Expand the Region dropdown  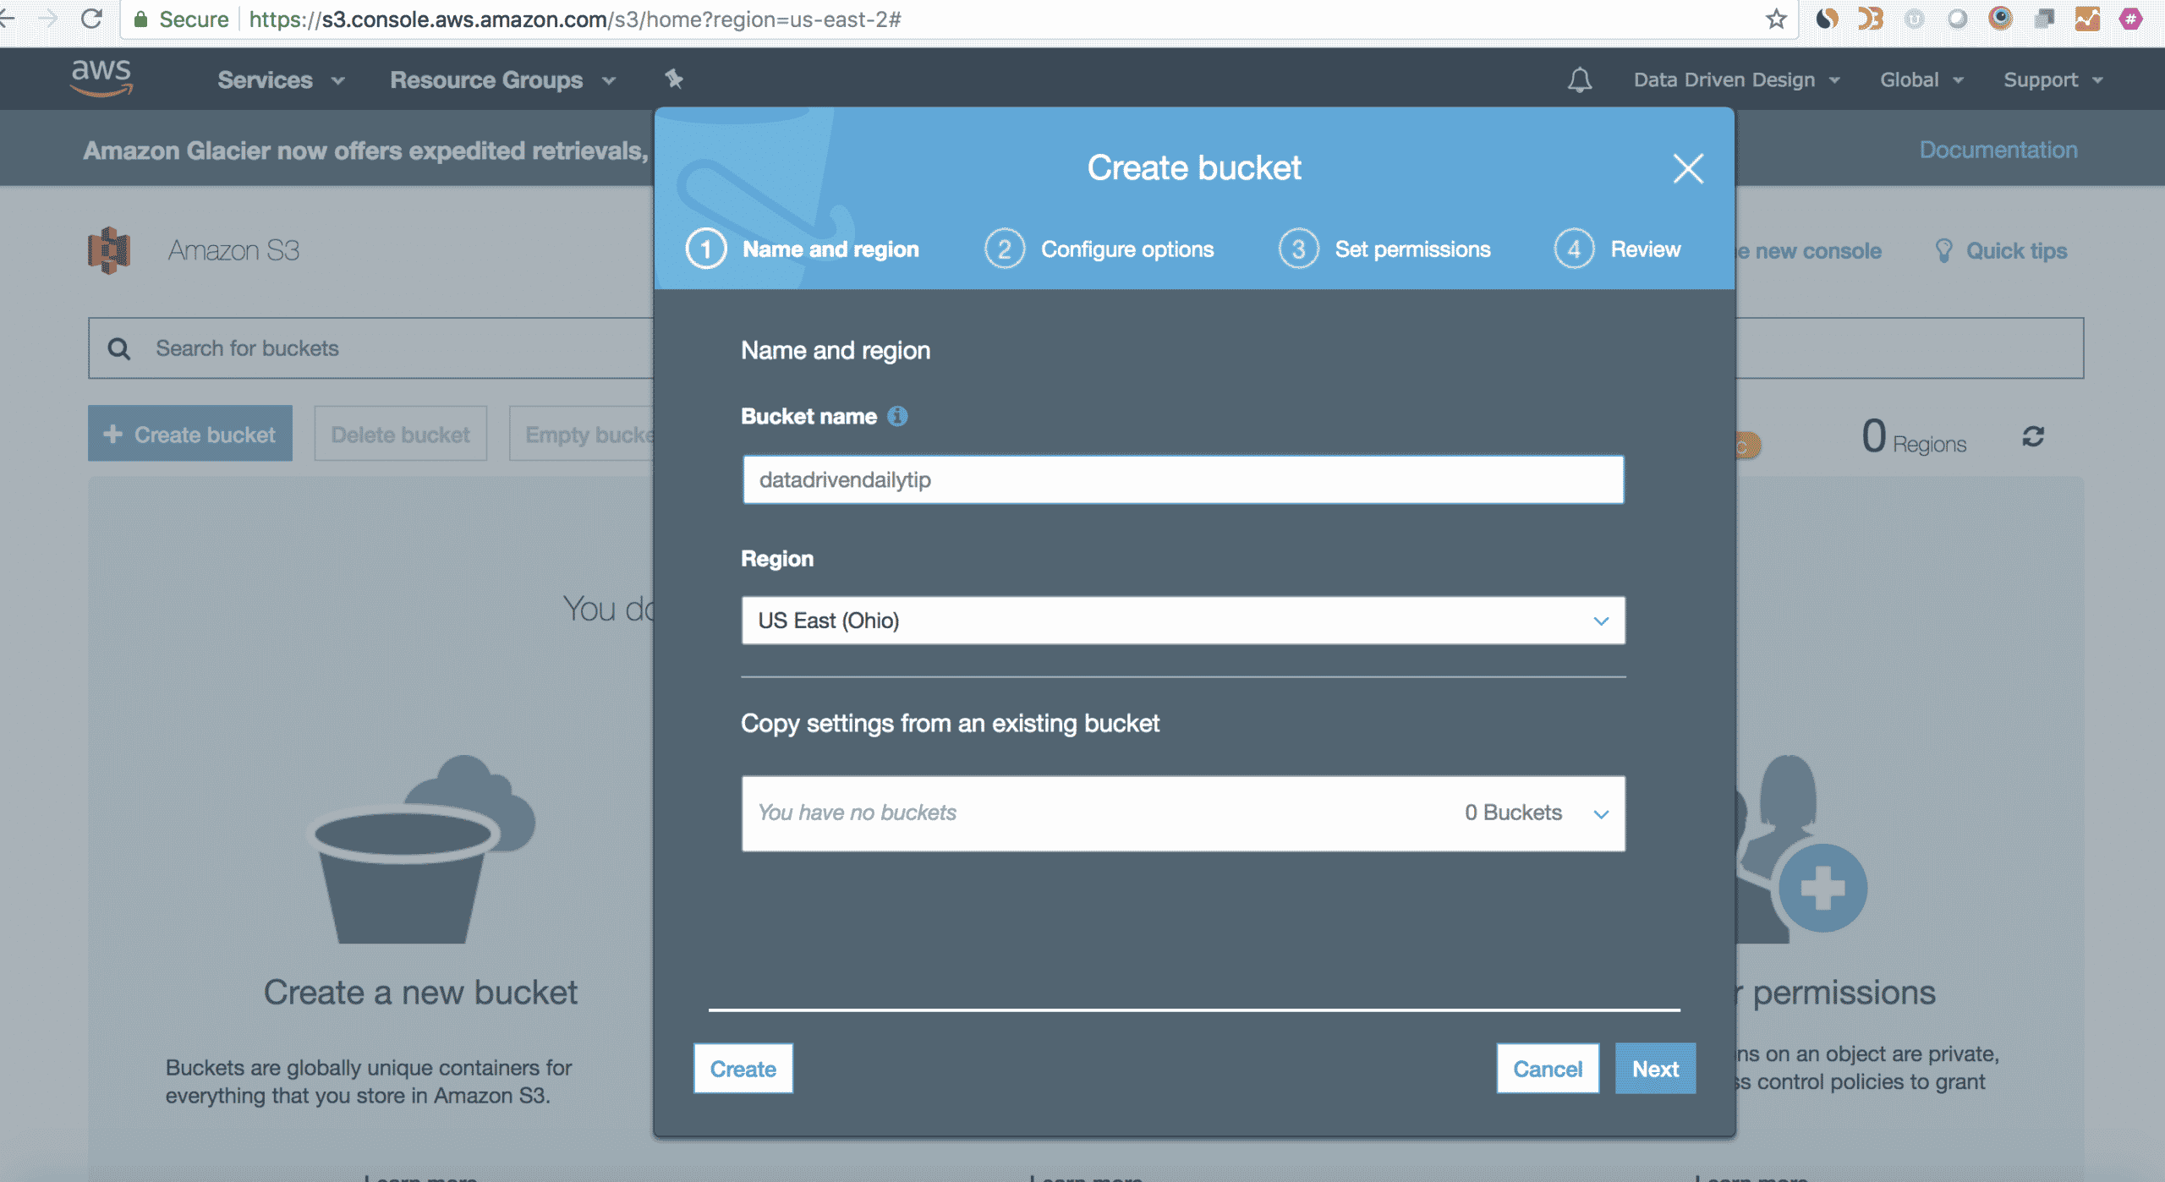(x=1183, y=621)
